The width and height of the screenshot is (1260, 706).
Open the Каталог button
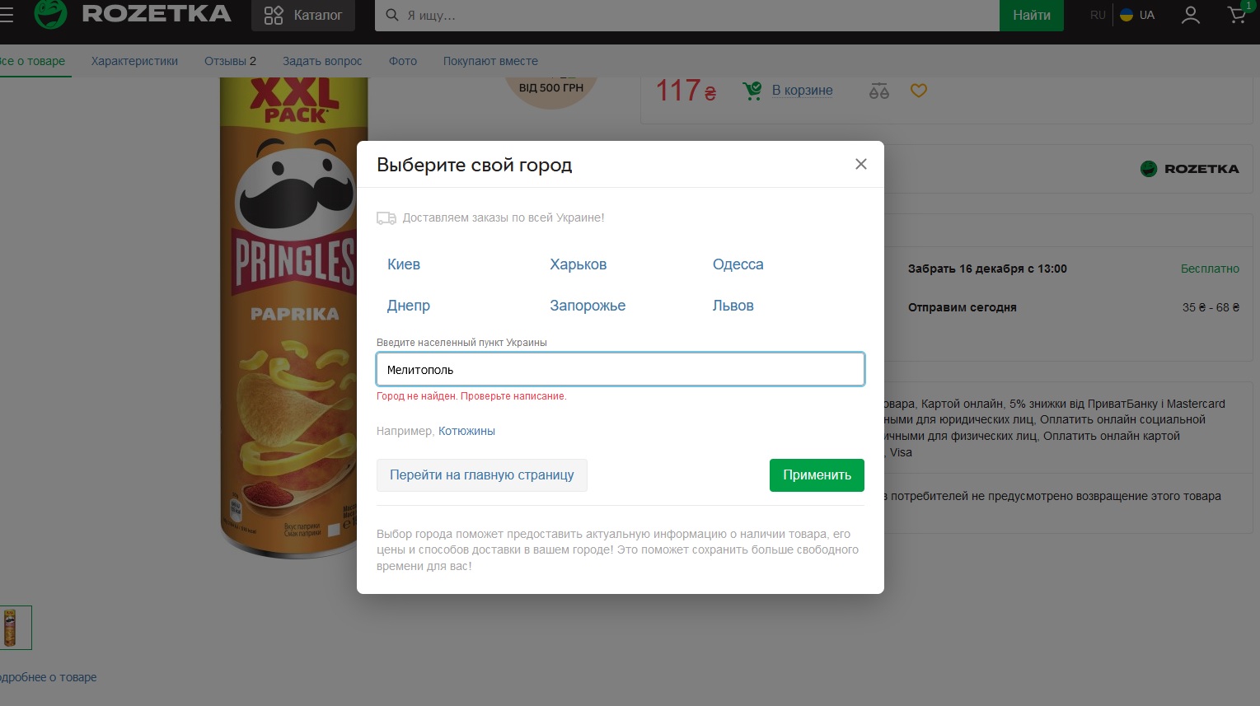303,15
